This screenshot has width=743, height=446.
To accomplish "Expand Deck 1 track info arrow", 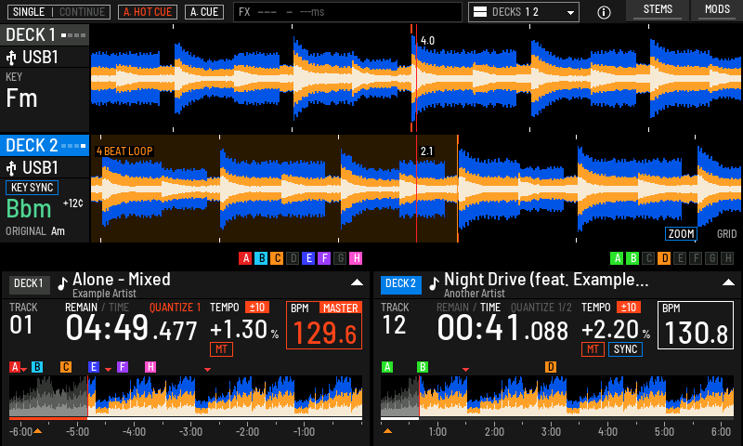I will pyautogui.click(x=357, y=282).
